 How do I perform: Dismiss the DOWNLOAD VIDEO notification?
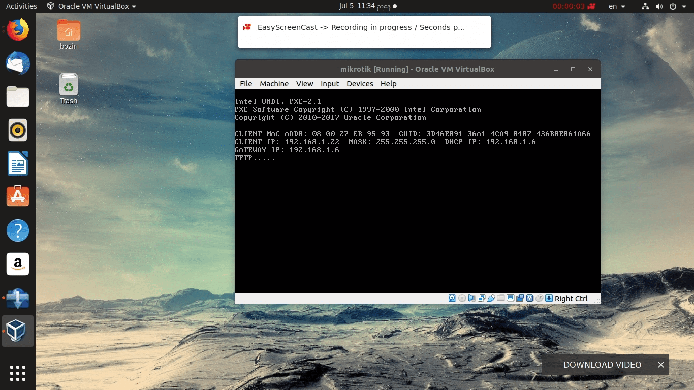coord(660,365)
